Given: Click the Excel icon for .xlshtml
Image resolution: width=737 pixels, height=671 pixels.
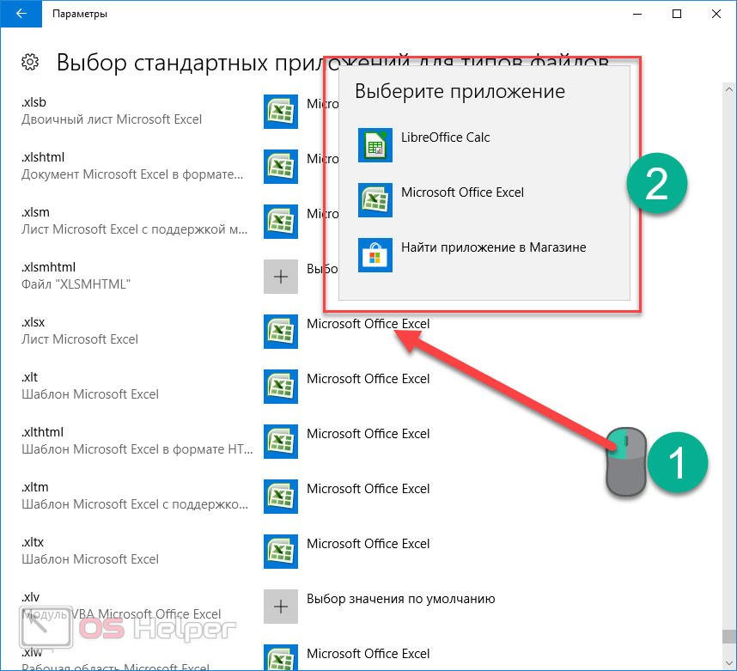Looking at the screenshot, I should click(x=281, y=167).
